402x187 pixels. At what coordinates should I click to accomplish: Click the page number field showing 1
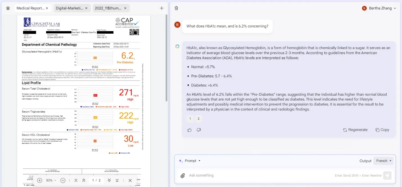pos(93,180)
